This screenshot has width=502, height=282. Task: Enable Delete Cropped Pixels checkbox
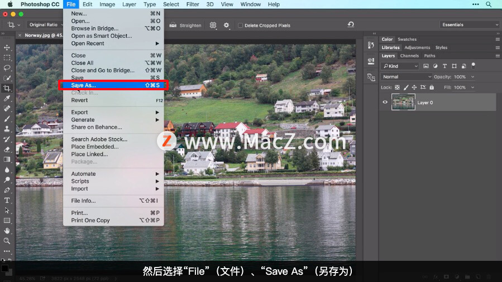240,26
